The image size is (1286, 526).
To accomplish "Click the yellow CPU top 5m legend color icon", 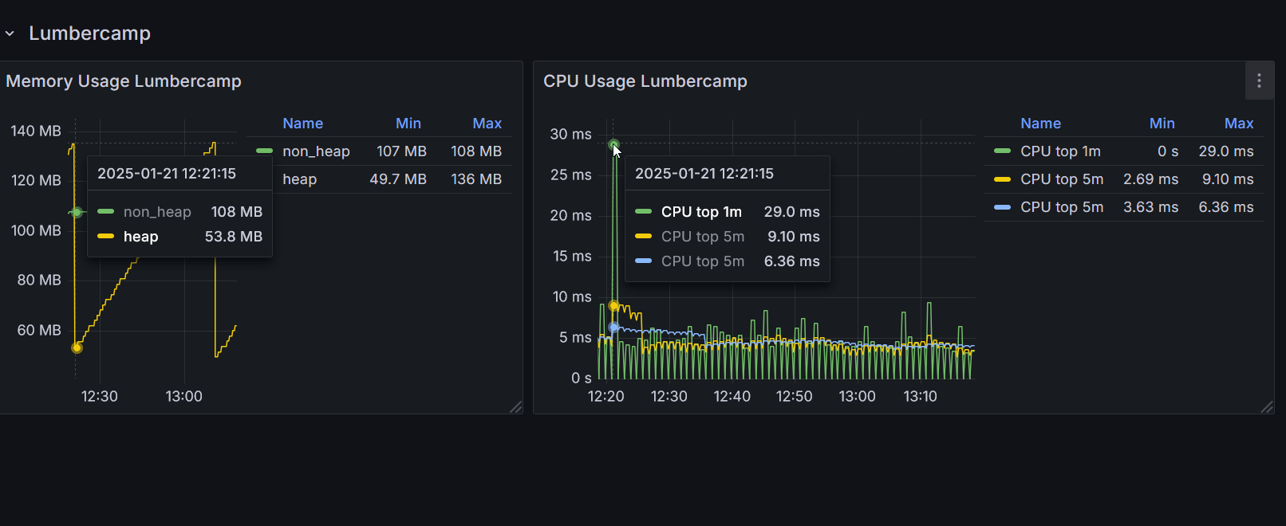I will (x=1002, y=179).
